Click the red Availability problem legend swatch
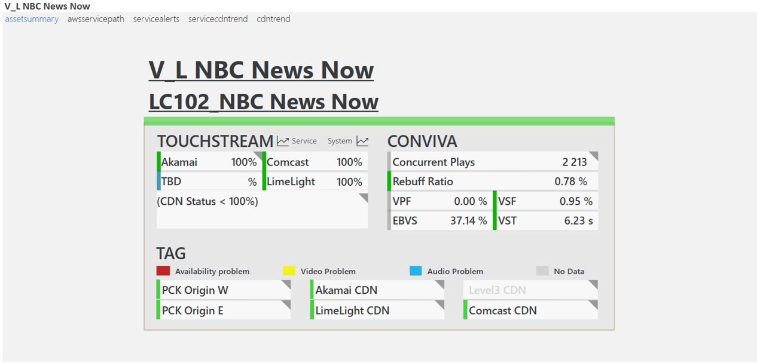Image resolution: width=757 pixels, height=363 pixels. coord(163,271)
